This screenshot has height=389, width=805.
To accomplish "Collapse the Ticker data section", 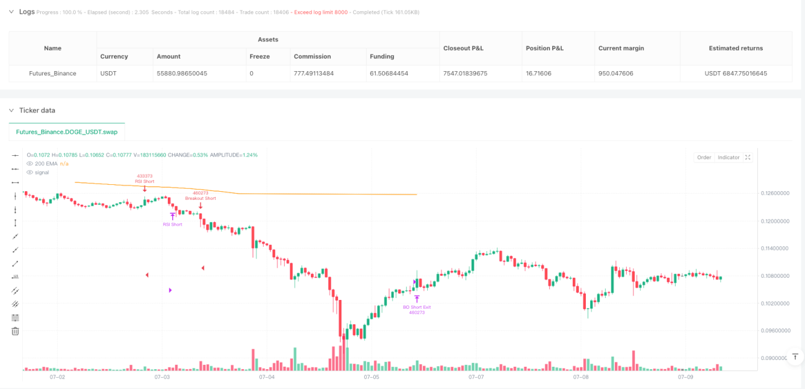I will (x=12, y=111).
